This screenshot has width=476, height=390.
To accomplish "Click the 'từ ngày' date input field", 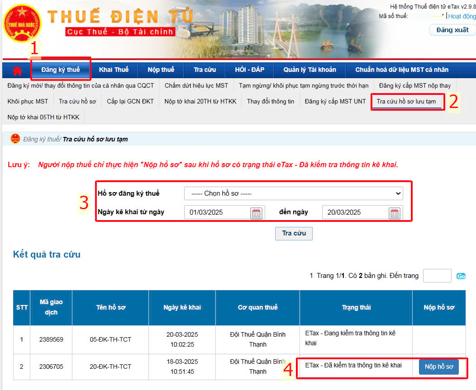I will click(x=217, y=212).
